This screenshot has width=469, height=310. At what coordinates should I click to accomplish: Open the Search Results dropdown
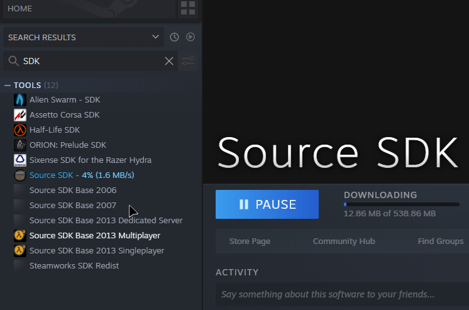84,37
